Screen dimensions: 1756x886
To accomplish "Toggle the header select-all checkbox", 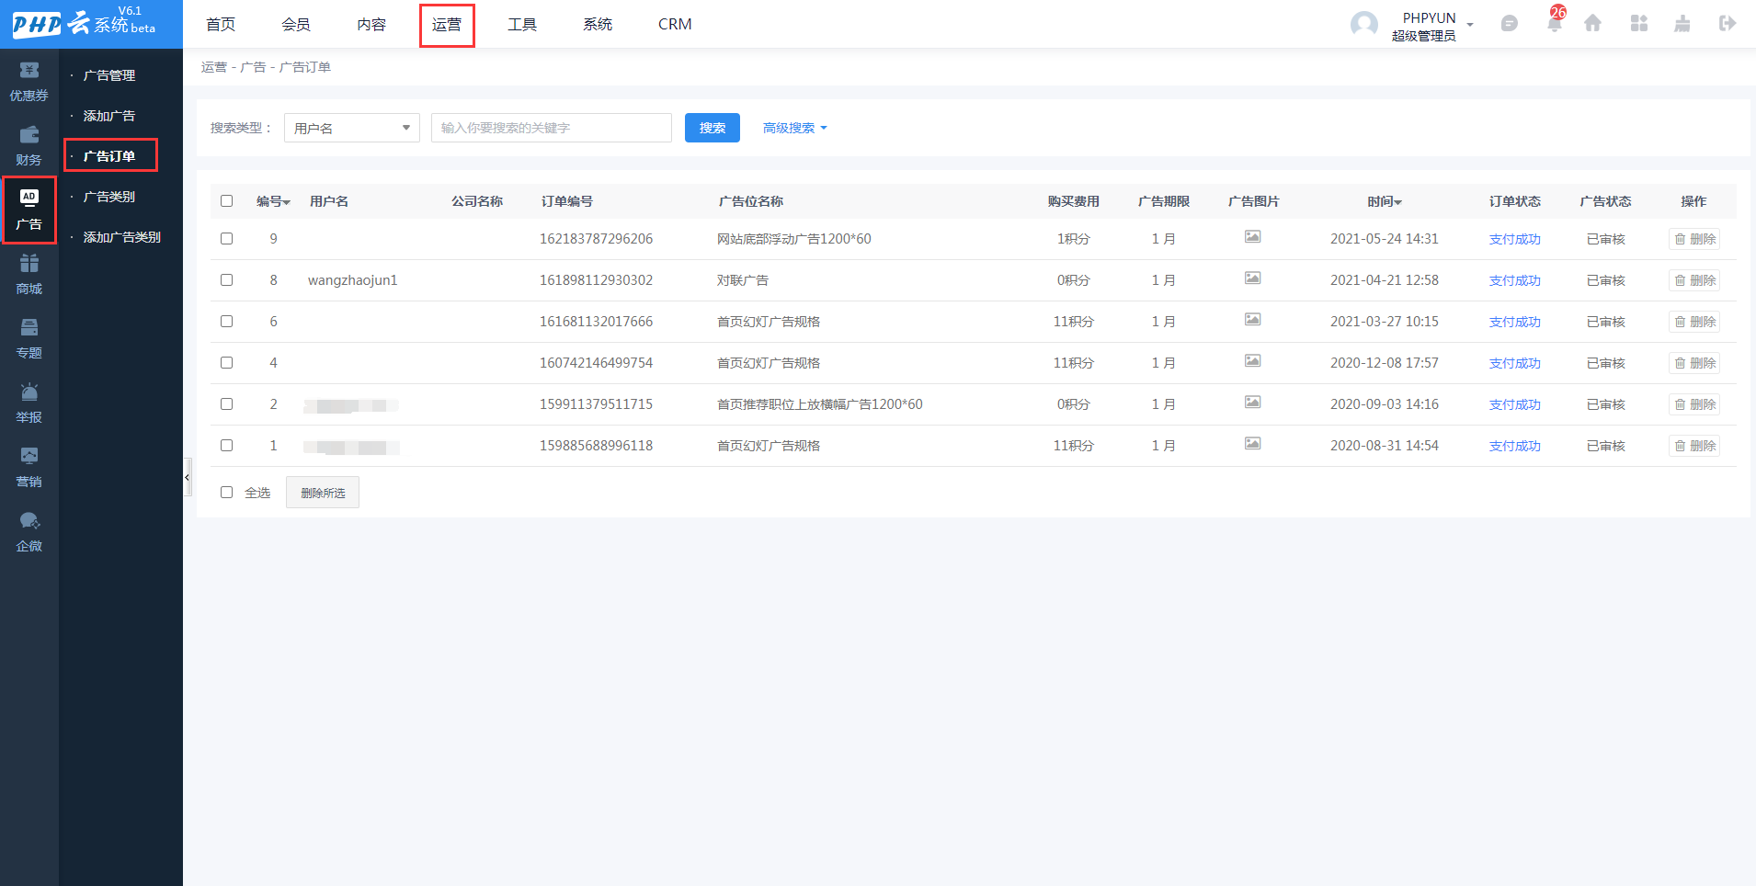I will (x=226, y=201).
